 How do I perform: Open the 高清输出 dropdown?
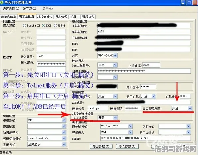pos(64,126)
